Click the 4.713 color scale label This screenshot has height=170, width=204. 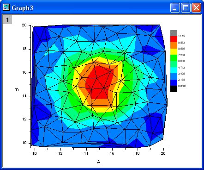pyautogui.click(x=181, y=68)
